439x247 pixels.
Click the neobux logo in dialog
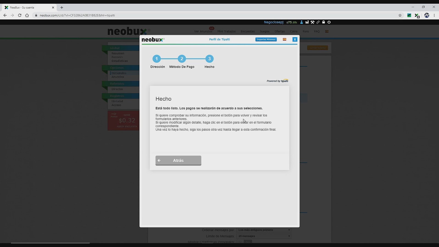coord(153,40)
